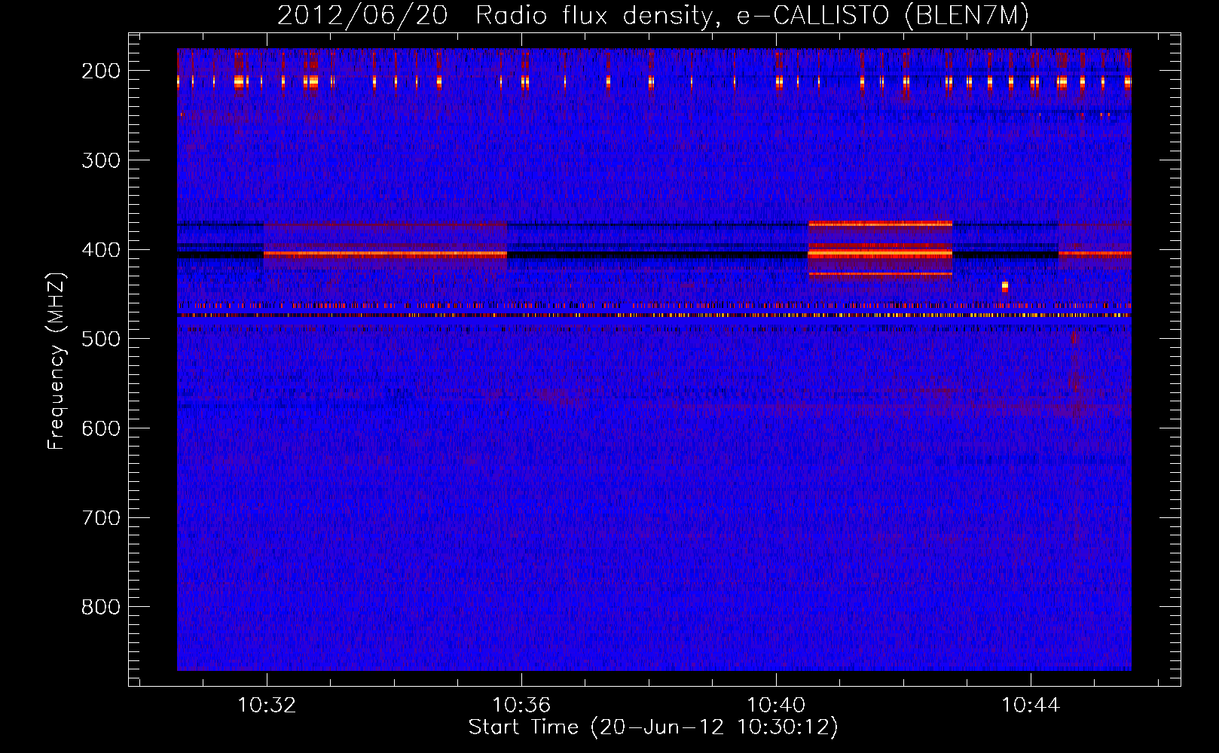The width and height of the screenshot is (1219, 753).
Task: Click the "Frequency (MHZ)" axis label
Action: pyautogui.click(x=57, y=361)
